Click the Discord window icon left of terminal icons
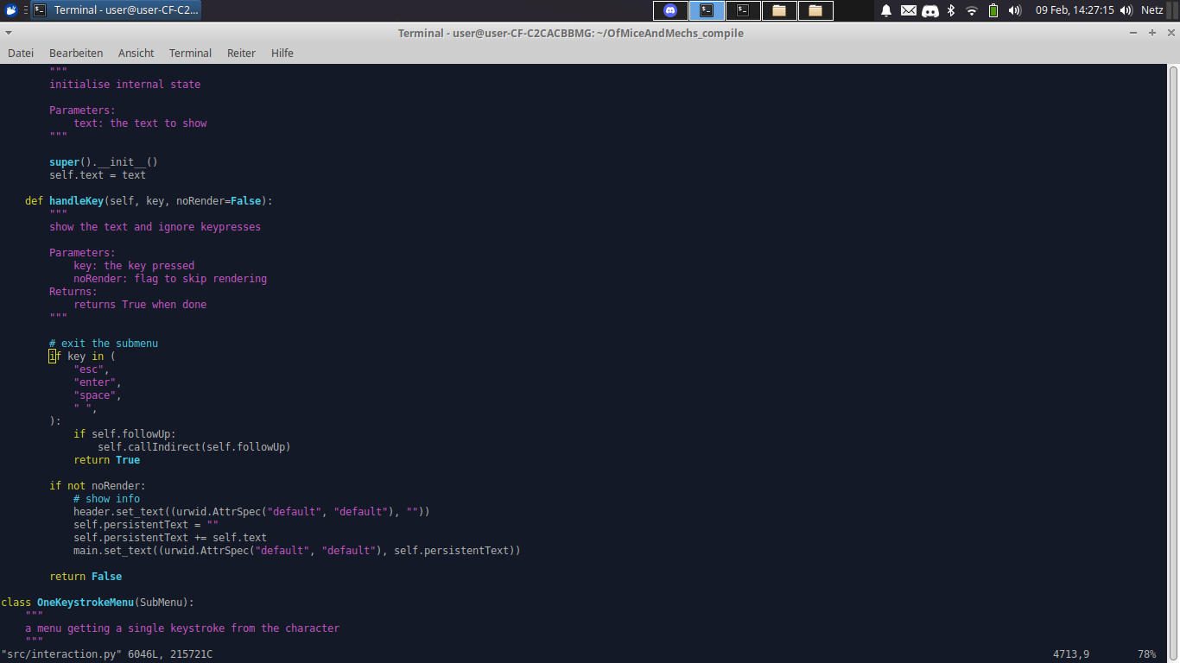1180x663 pixels. 670,10
